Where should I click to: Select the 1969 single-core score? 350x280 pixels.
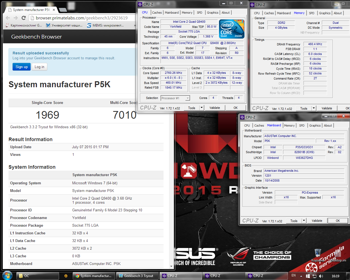click(48, 115)
